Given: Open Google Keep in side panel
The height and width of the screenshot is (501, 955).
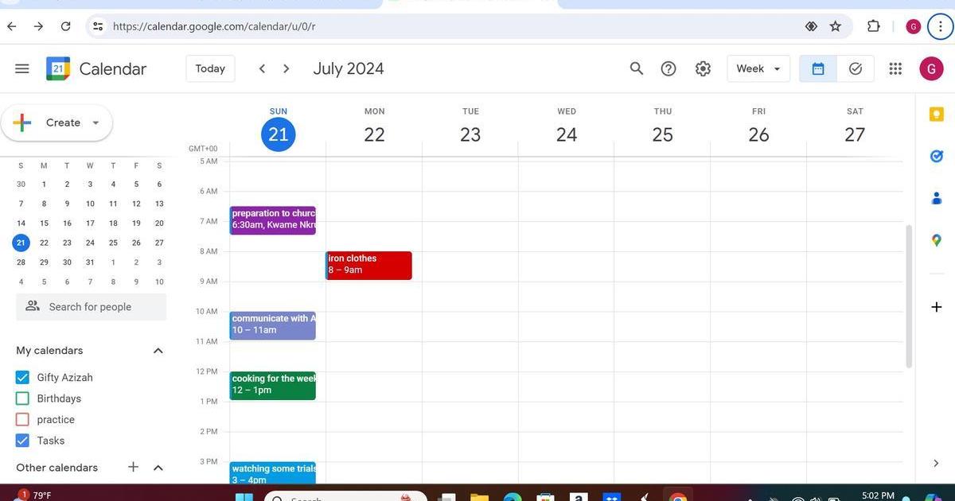Looking at the screenshot, I should click(937, 115).
